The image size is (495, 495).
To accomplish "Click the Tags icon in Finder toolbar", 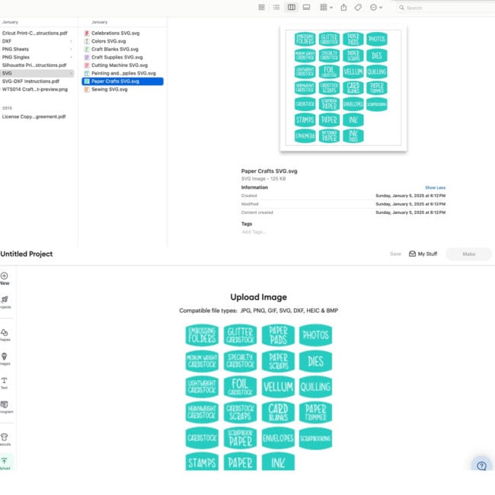I will coord(358,8).
